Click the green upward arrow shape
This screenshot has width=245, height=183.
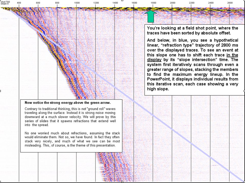tap(151, 16)
